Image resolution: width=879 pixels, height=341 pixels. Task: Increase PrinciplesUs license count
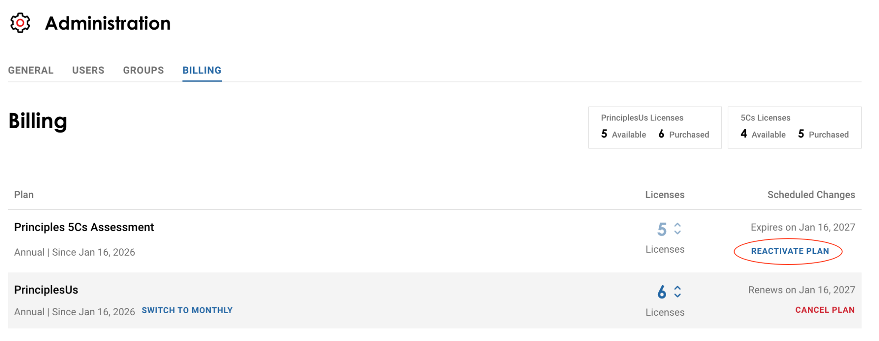tap(678, 288)
